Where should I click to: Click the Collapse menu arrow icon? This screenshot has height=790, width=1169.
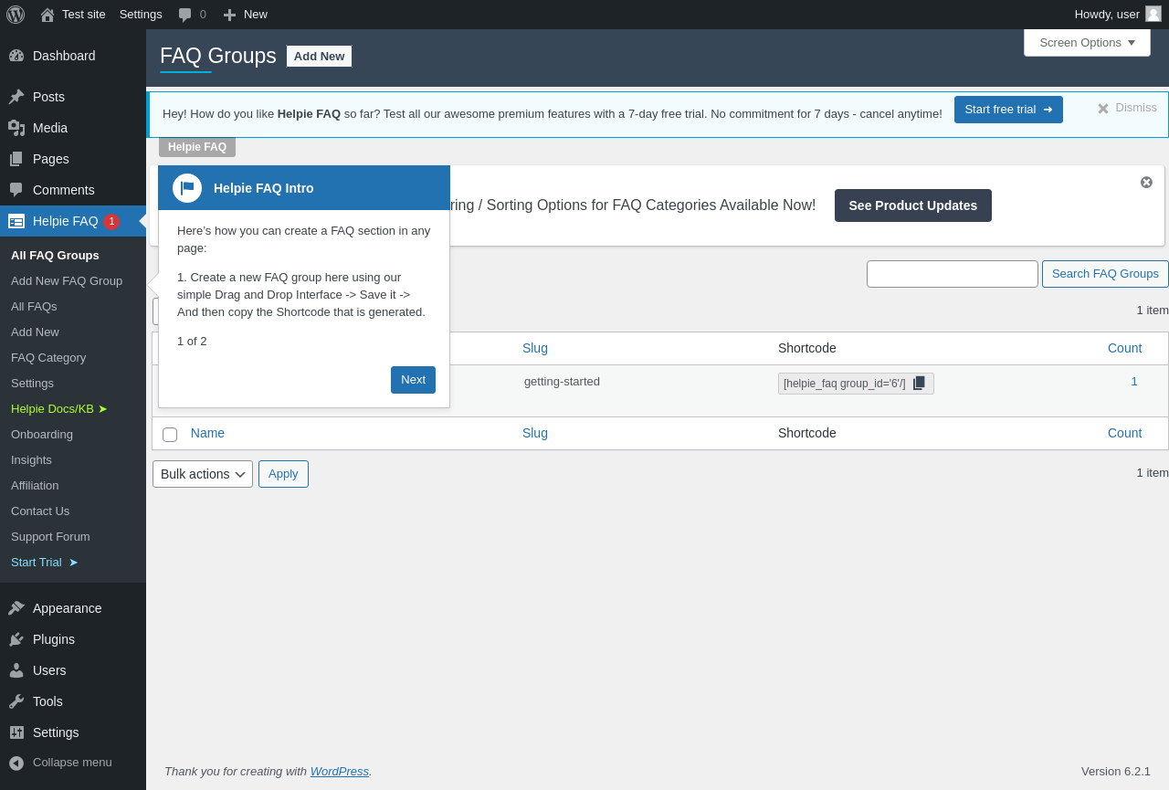pyautogui.click(x=16, y=763)
